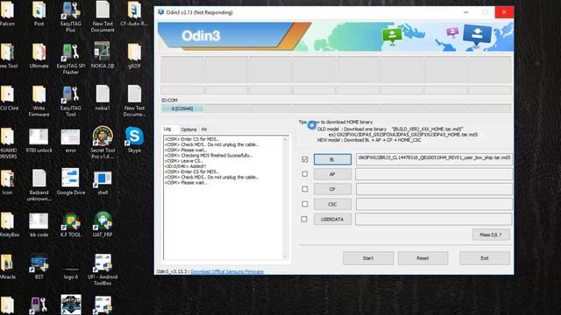This screenshot has width=561, height=315.
Task: Open the HUAWEI DRIVERS folder icon
Action: click(7, 143)
